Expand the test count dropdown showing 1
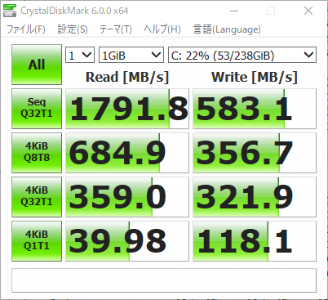The height and width of the screenshot is (300, 328). (80, 55)
